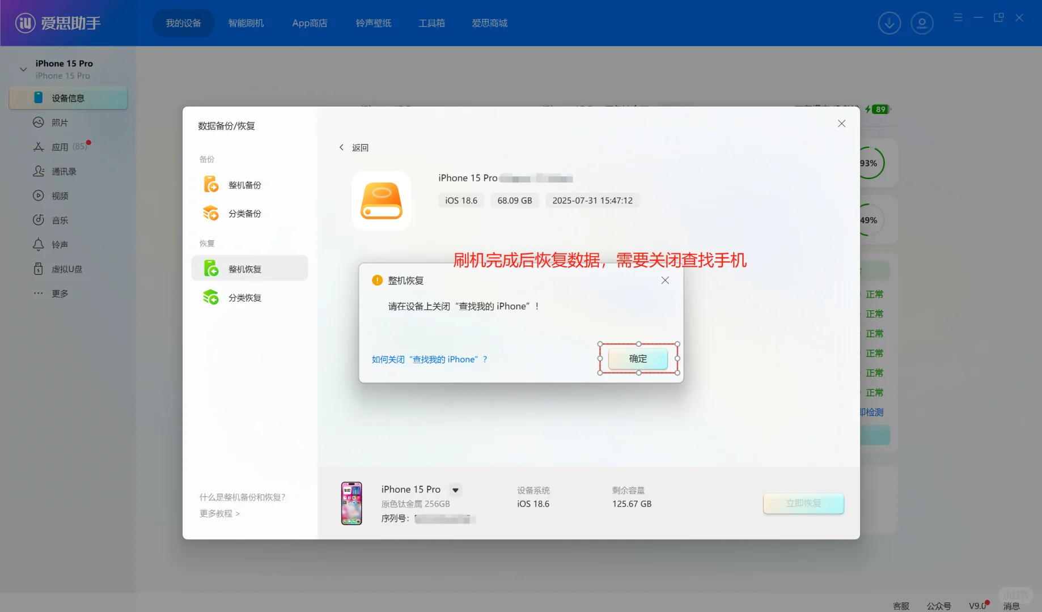
Task: Open the iPhone 15 Pro device dropdown at bottom
Action: pyautogui.click(x=455, y=490)
